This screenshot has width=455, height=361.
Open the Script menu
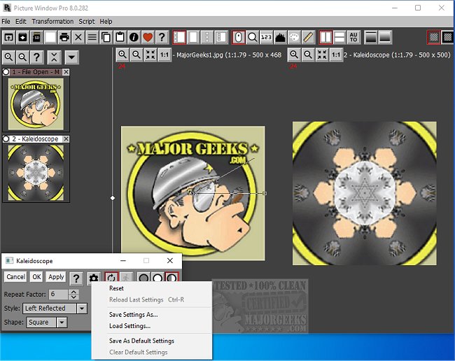point(87,22)
